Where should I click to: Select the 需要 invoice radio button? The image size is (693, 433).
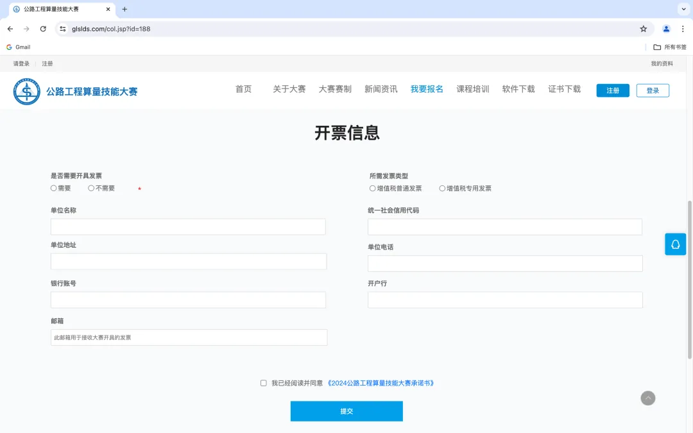(x=54, y=187)
